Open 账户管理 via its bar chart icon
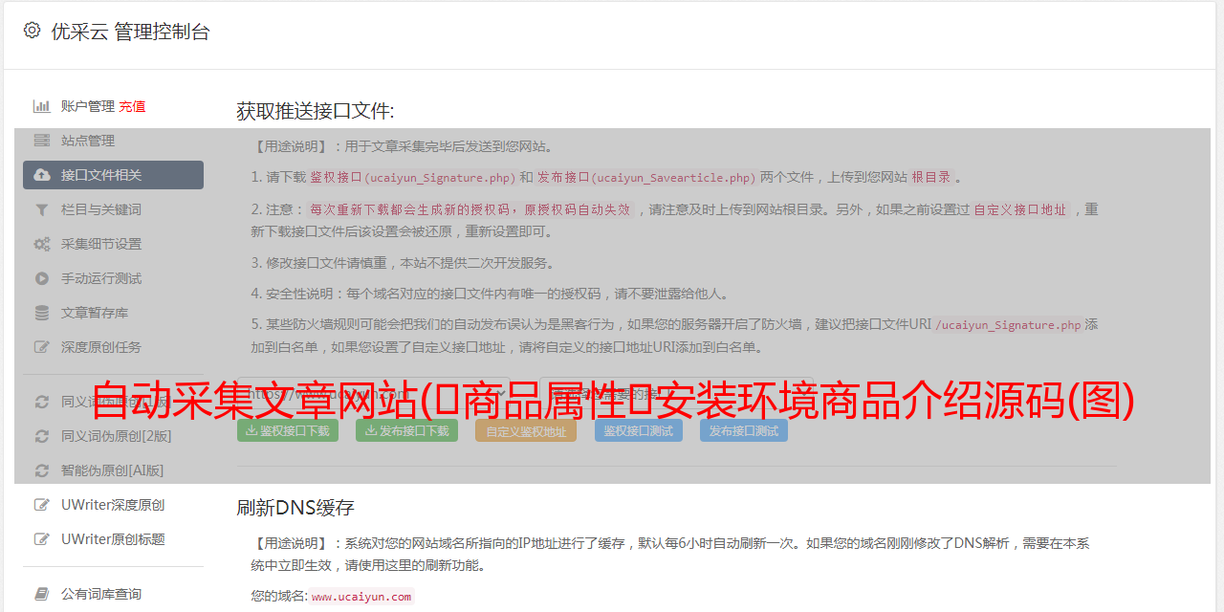 point(41,106)
